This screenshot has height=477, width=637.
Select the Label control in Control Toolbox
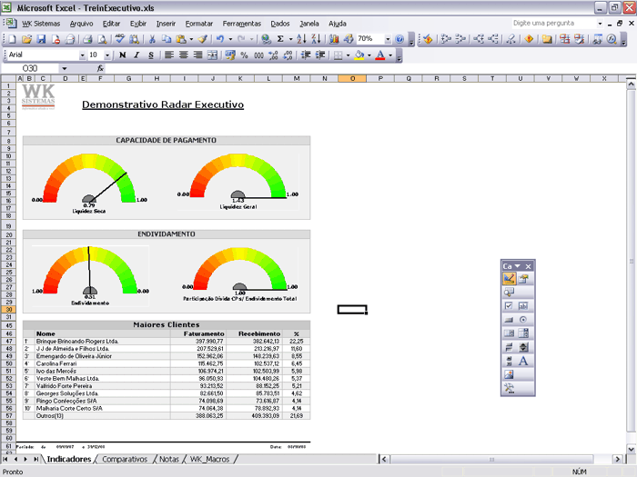click(x=523, y=361)
